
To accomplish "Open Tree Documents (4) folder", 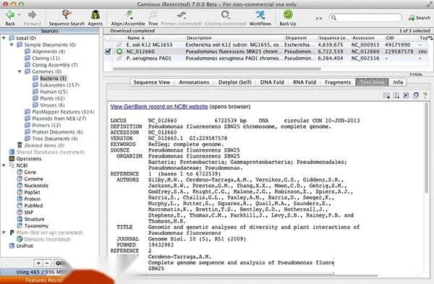I will click(x=51, y=139).
